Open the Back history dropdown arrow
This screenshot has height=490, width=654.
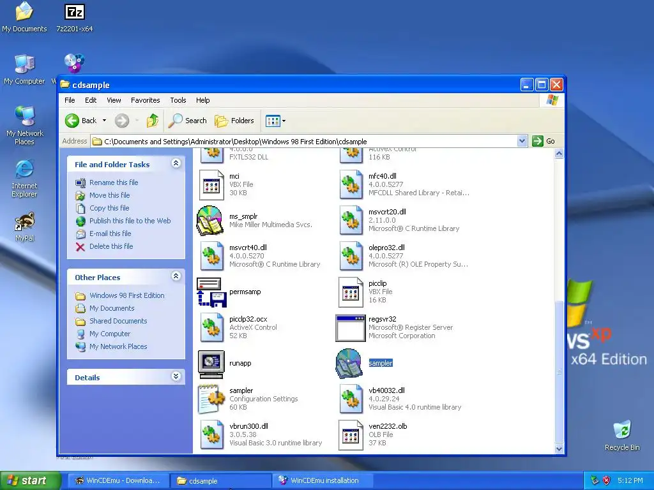pyautogui.click(x=104, y=121)
